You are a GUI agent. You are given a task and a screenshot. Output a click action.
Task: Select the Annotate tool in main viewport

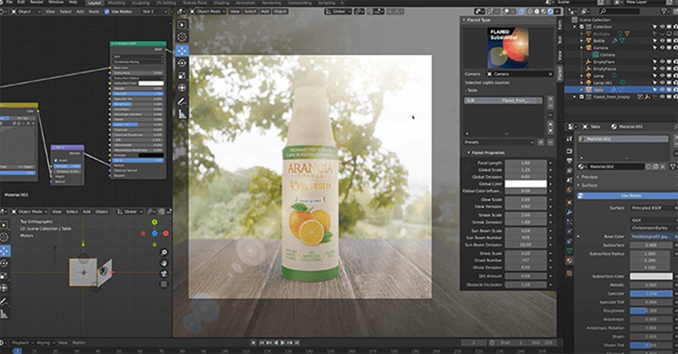click(182, 102)
